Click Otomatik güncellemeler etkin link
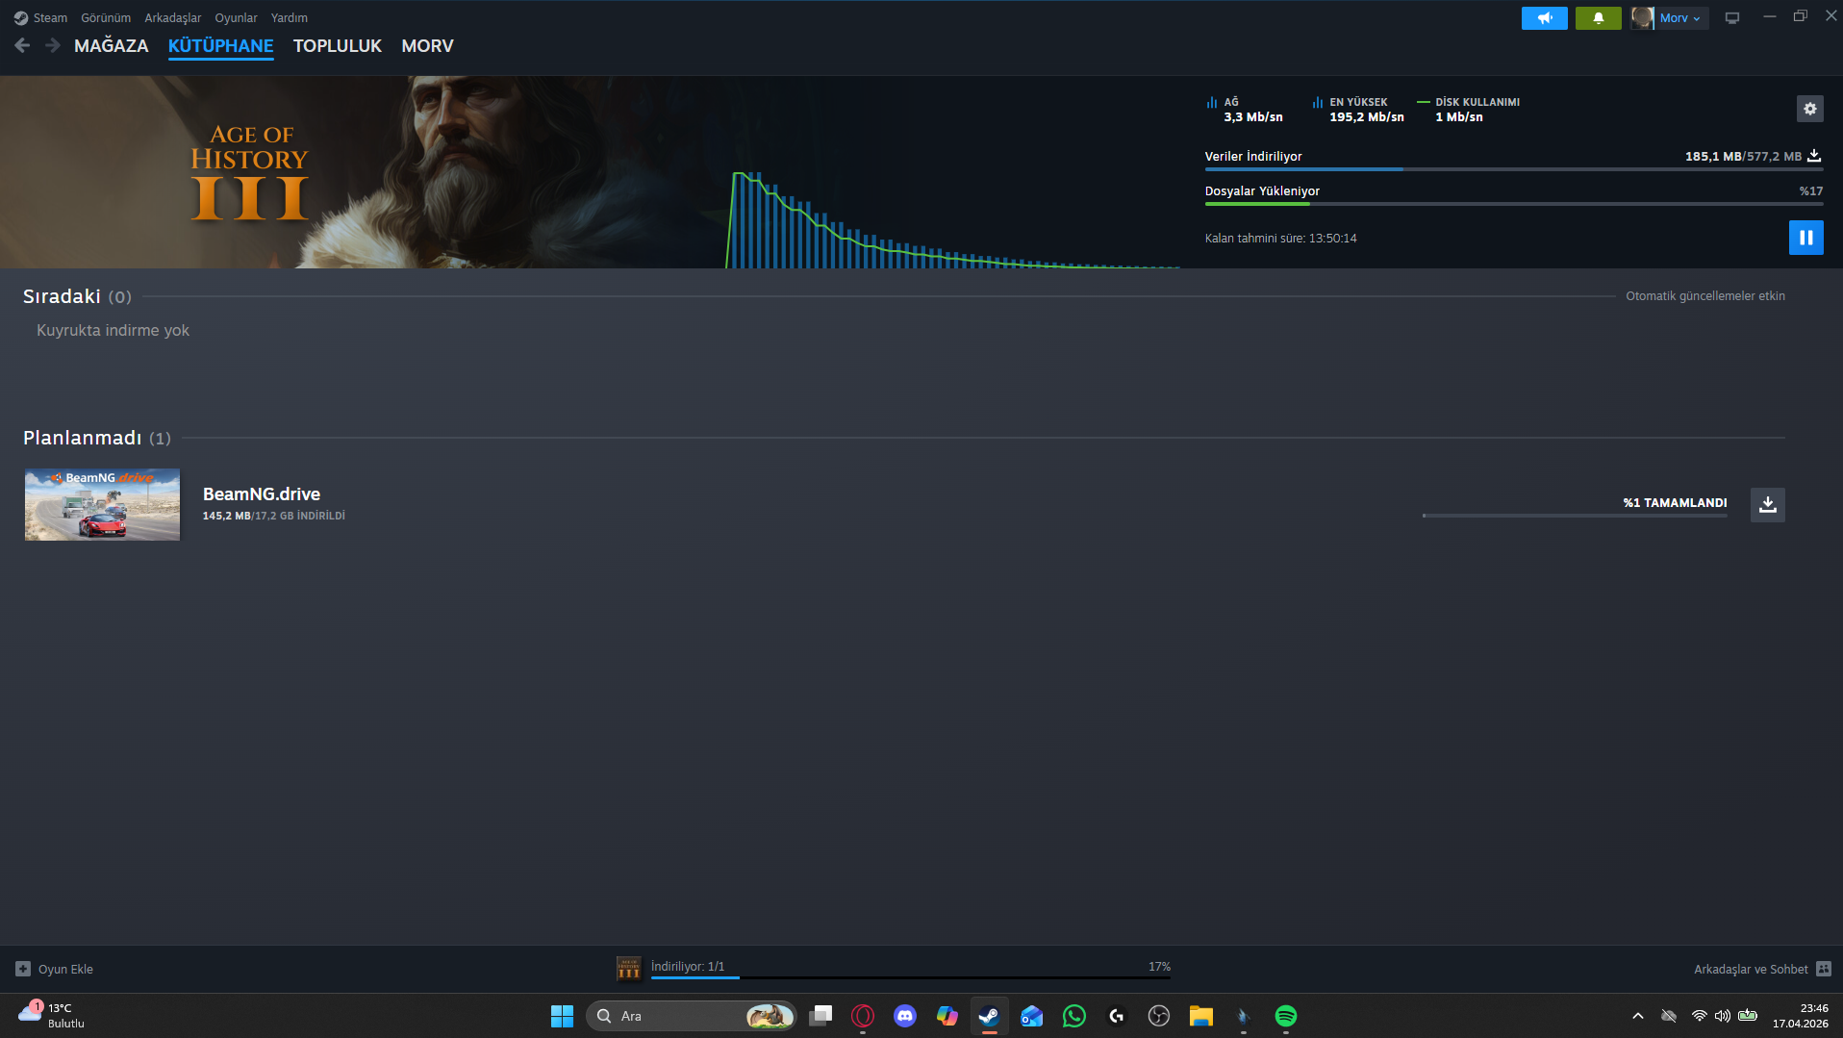Screen dimensions: 1843x1038 (x=1705, y=296)
